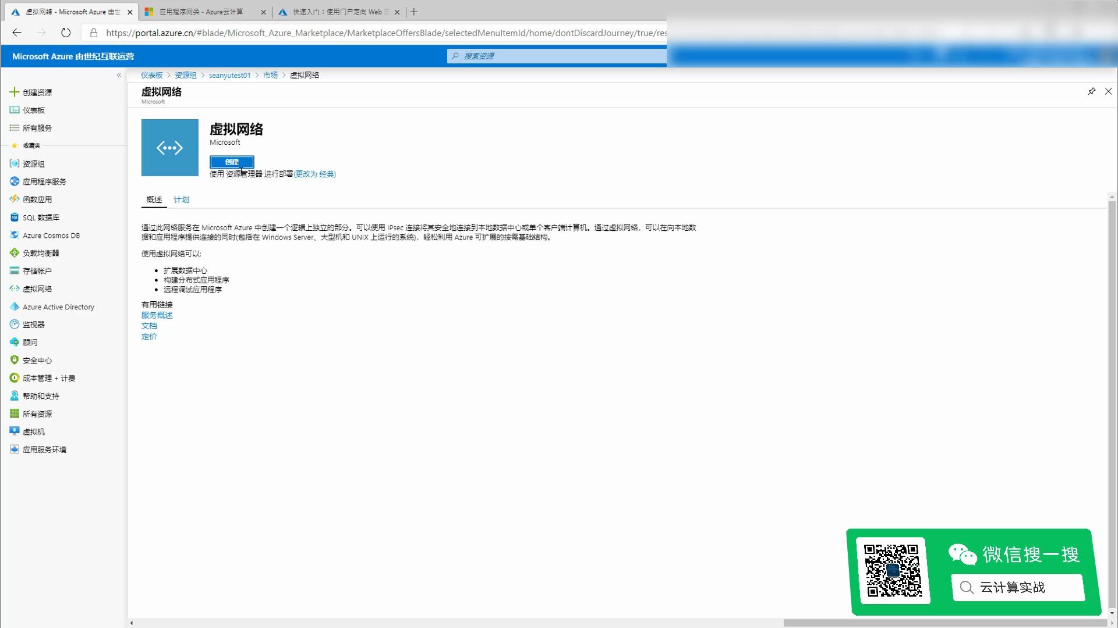Open 顾问 sidebar icon
Viewport: 1118px width, 628px height.
[15, 342]
